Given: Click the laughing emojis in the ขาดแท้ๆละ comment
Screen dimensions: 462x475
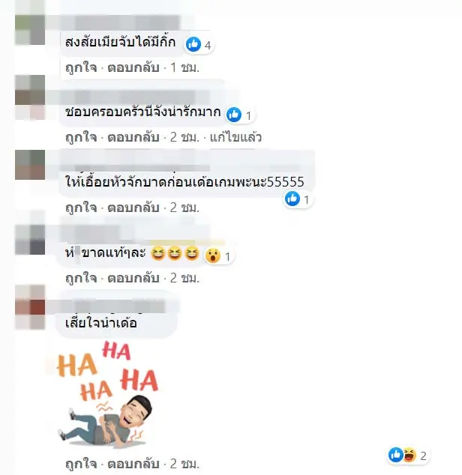Looking at the screenshot, I should coord(175,253).
